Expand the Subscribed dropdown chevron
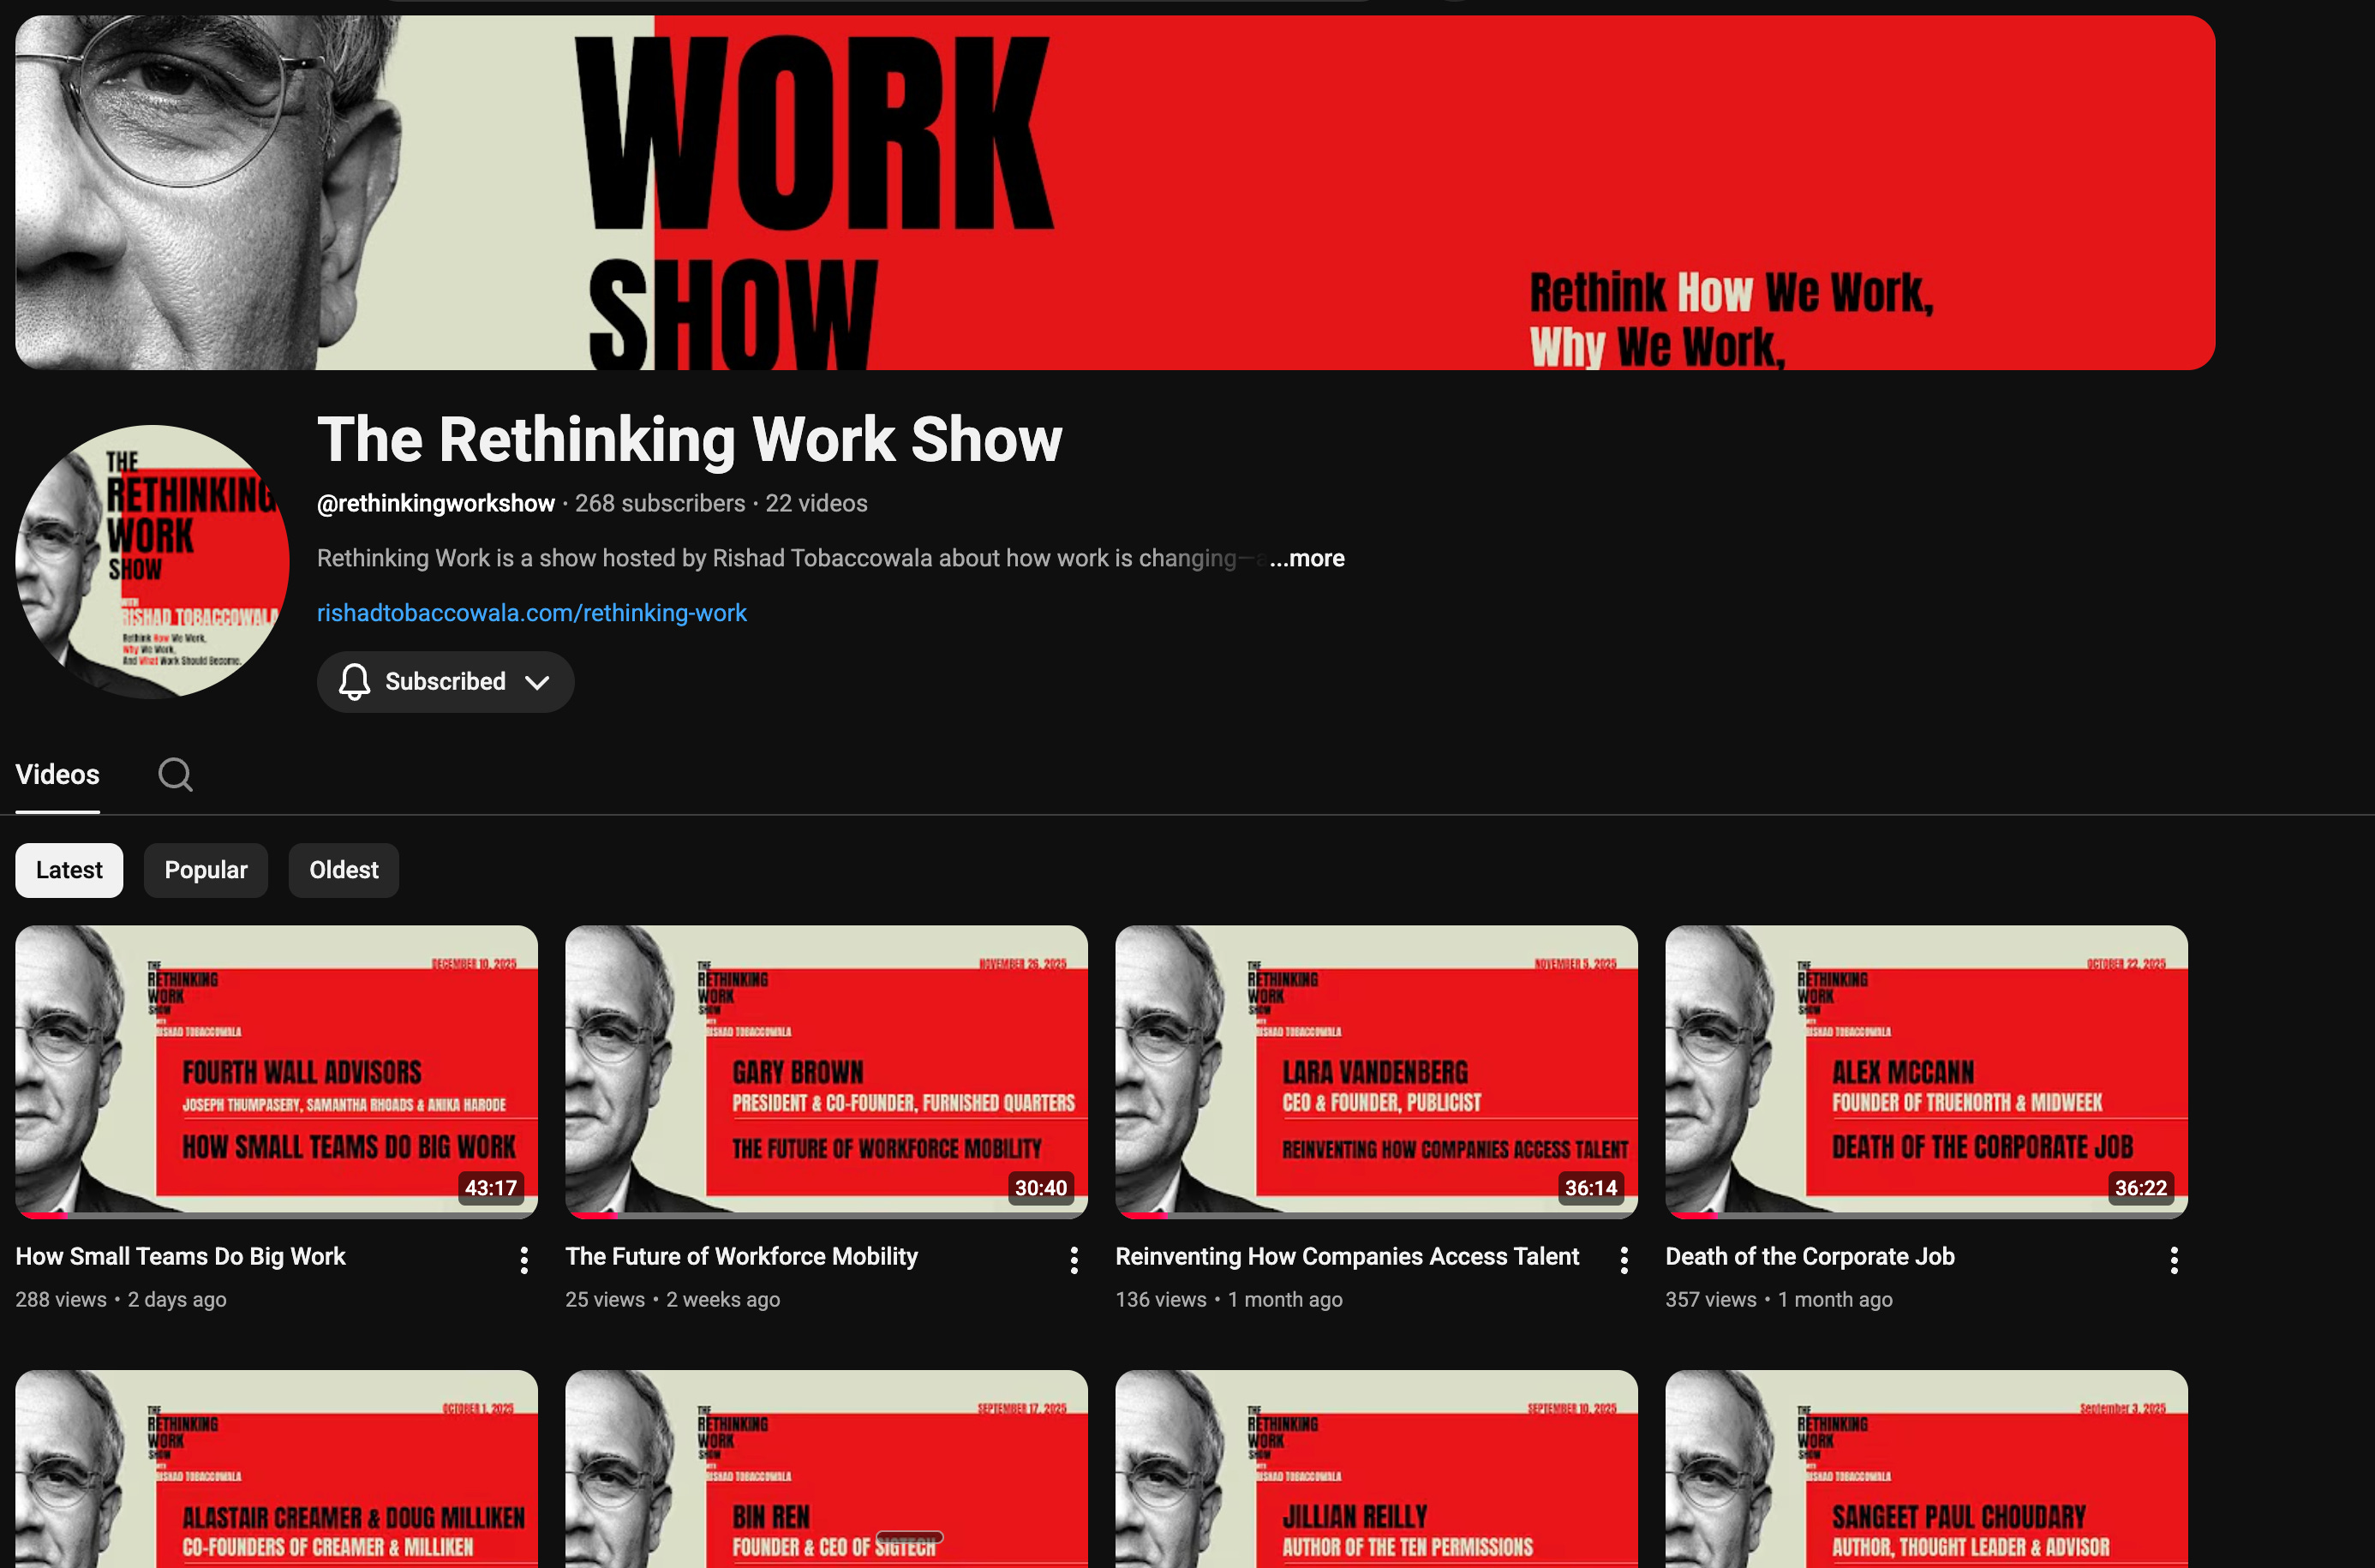The width and height of the screenshot is (2375, 1568). [537, 683]
